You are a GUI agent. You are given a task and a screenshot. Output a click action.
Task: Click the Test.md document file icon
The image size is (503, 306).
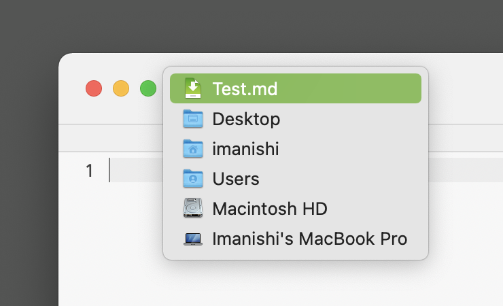click(193, 88)
